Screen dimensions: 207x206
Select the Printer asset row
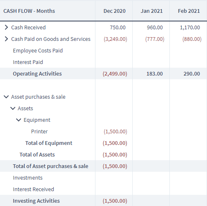click(103, 131)
